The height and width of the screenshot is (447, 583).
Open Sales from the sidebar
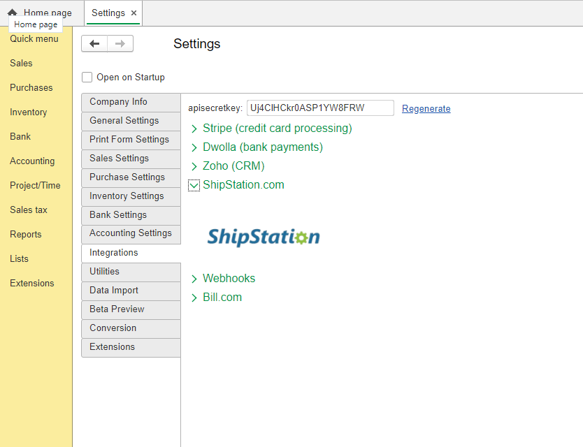[x=21, y=63]
